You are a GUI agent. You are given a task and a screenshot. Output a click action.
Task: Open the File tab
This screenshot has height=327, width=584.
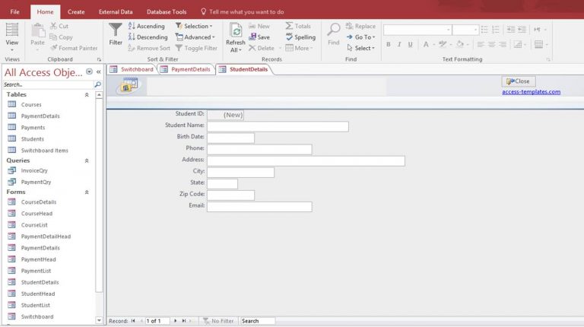click(15, 12)
